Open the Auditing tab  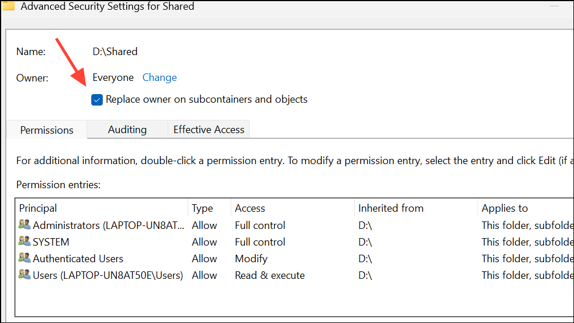127,130
